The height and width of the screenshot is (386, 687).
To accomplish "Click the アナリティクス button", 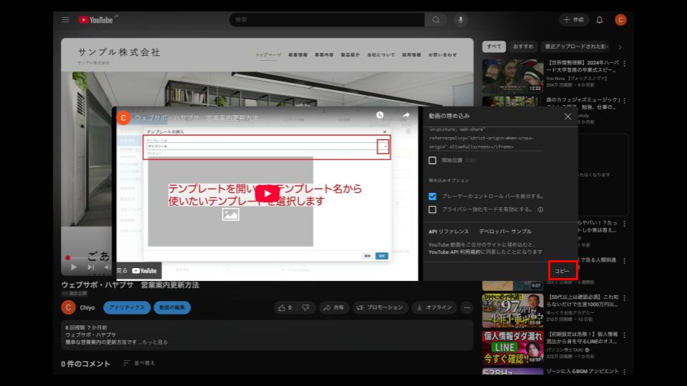I will pyautogui.click(x=127, y=307).
